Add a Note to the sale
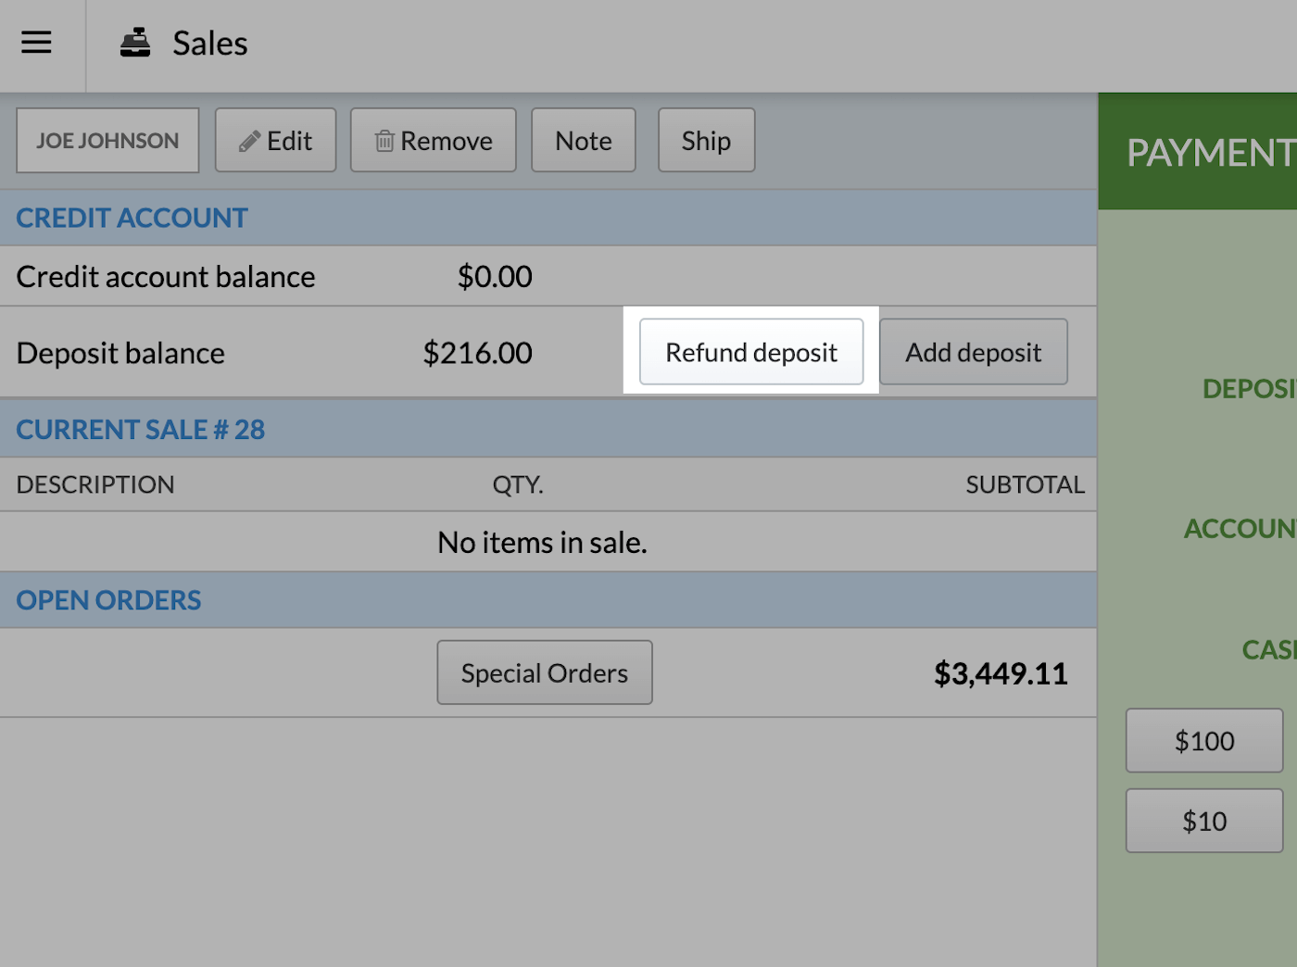The height and width of the screenshot is (967, 1297). pos(583,141)
